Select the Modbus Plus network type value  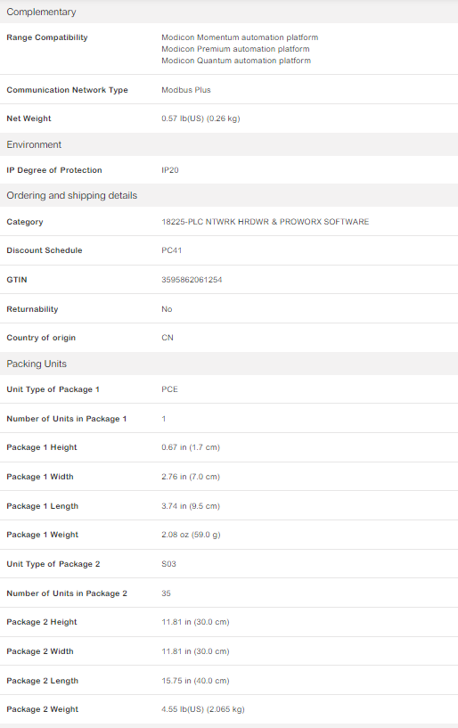pyautogui.click(x=186, y=90)
